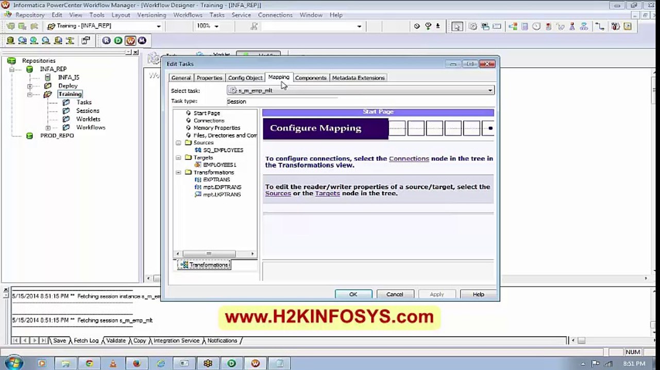Open the Repository Manager via the R icon

point(106,41)
